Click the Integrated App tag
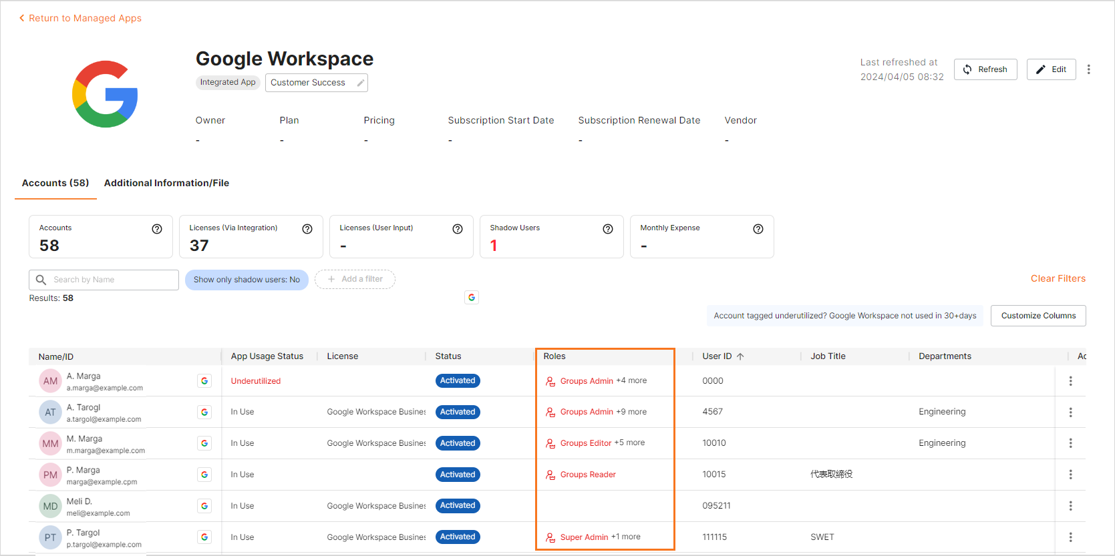The image size is (1115, 556). pos(228,82)
